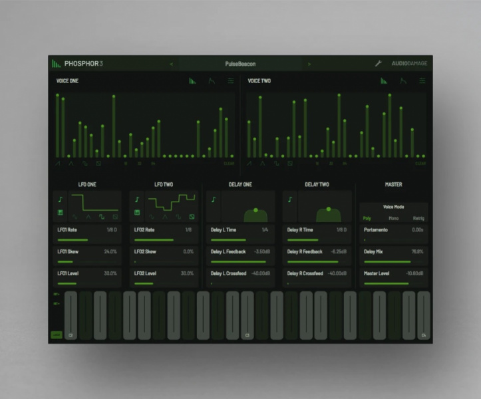The width and height of the screenshot is (481, 399).
Task: Adjust the Portamento slider
Action: tap(394, 240)
